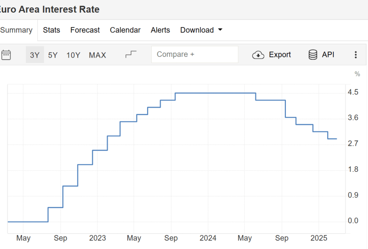
Task: Switch to the Forecast tab
Action: 85,30
